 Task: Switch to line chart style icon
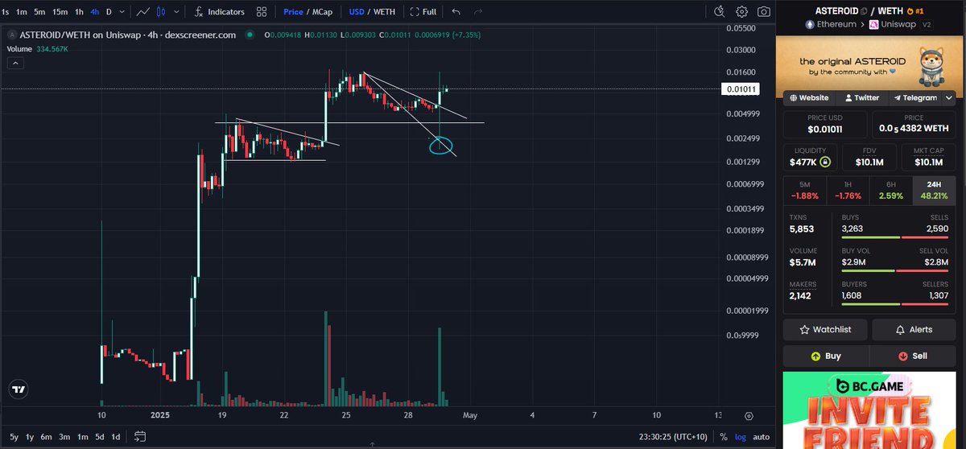tap(142, 12)
